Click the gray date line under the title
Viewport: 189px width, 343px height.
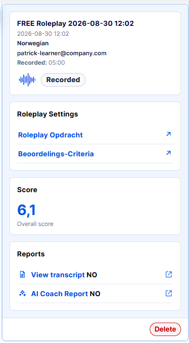tap(43, 34)
